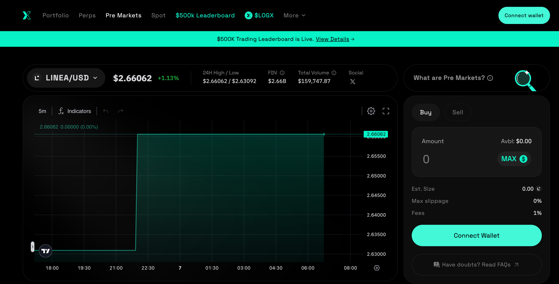This screenshot has width=559, height=284.
Task: Click the chart line end point marker
Action: (324, 134)
